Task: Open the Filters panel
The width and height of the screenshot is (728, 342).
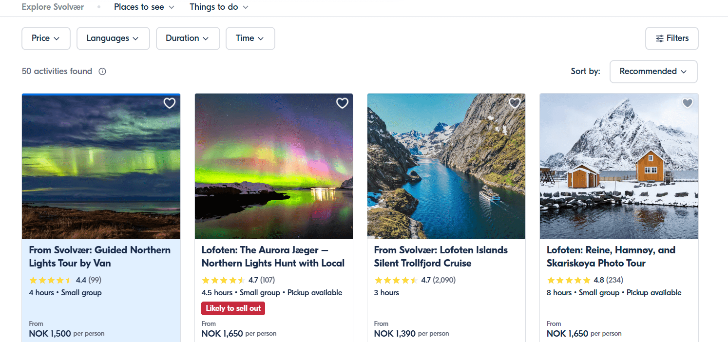Action: tap(671, 38)
